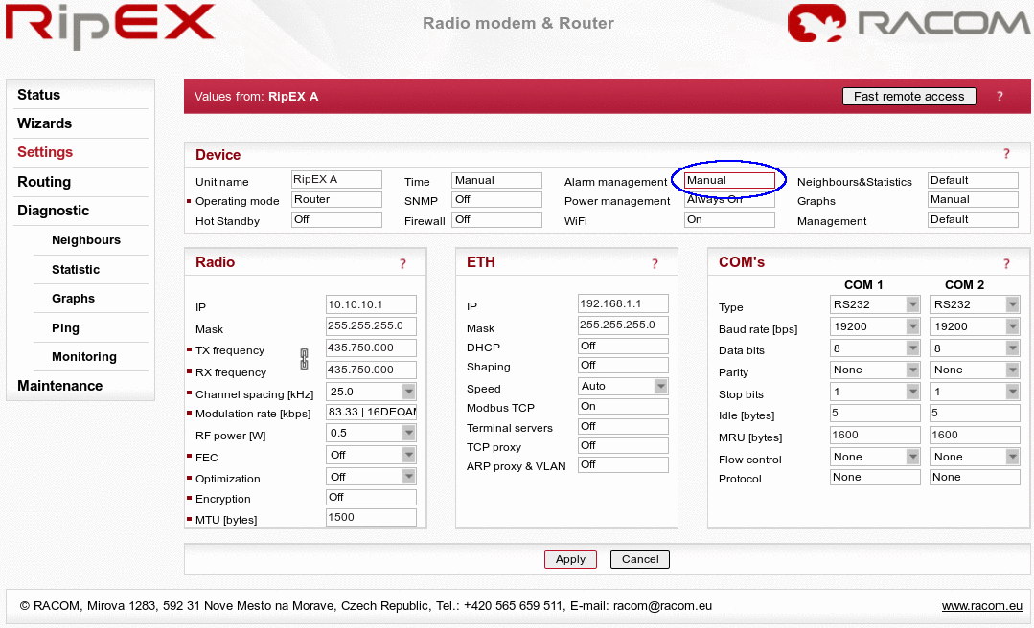Image resolution: width=1034 pixels, height=628 pixels.
Task: Open the Statistic submenu item
Action: [76, 270]
